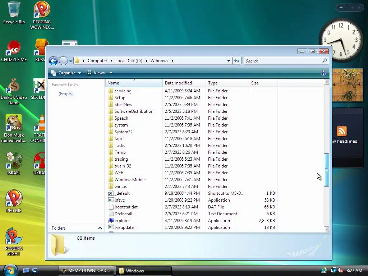Open the PEG ME desktop shortcut
368x276 pixels.
14,201
